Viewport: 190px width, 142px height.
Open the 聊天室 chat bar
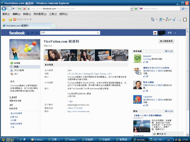168,134
